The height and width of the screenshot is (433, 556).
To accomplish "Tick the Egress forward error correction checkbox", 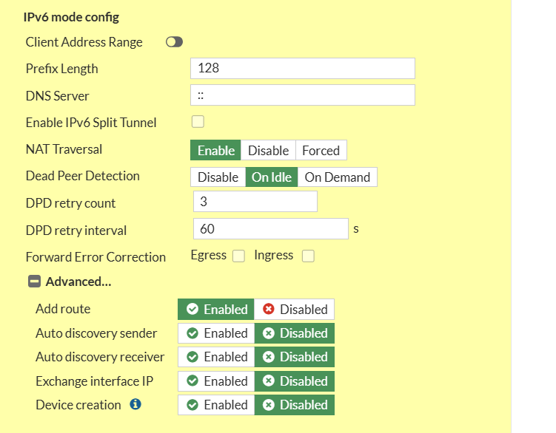I will pos(238,256).
